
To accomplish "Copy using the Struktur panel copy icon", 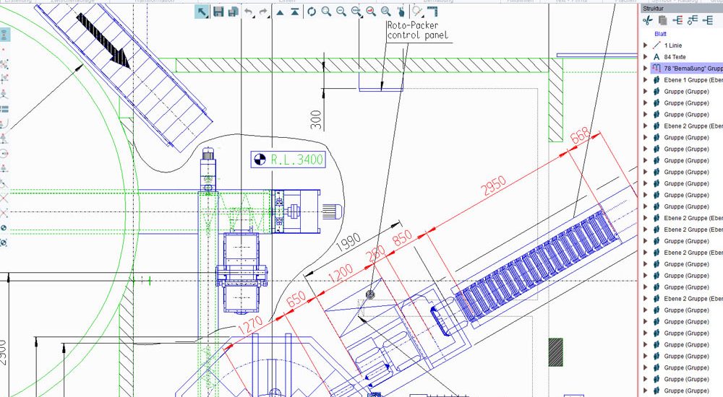I will (x=662, y=20).
